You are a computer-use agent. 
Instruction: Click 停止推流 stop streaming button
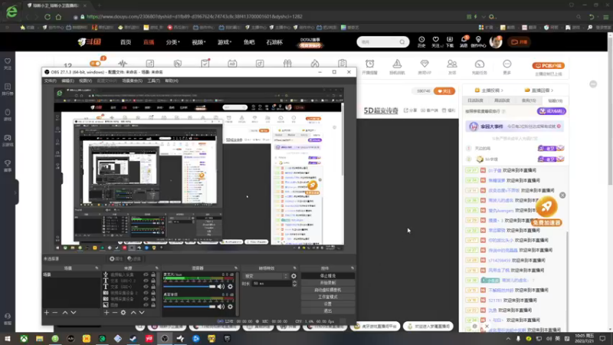click(328, 276)
